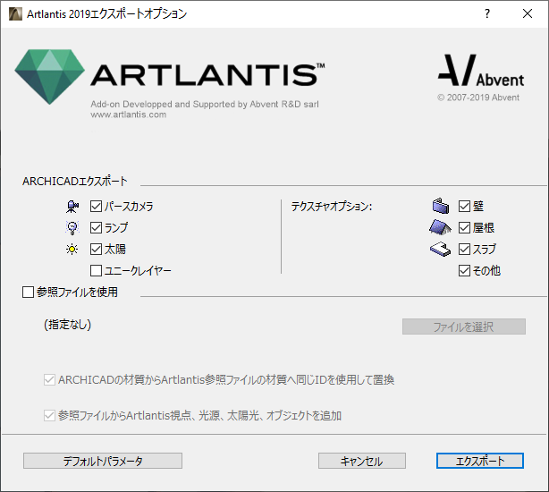Click the Add-on Developped and Supported text
The image size is (549, 492).
coord(205,104)
